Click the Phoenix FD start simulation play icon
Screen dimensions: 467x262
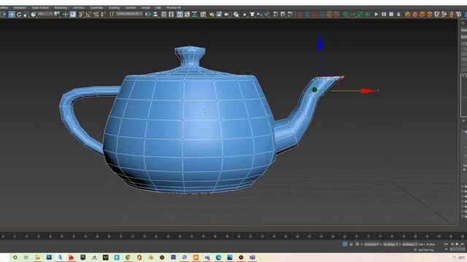click(377, 15)
